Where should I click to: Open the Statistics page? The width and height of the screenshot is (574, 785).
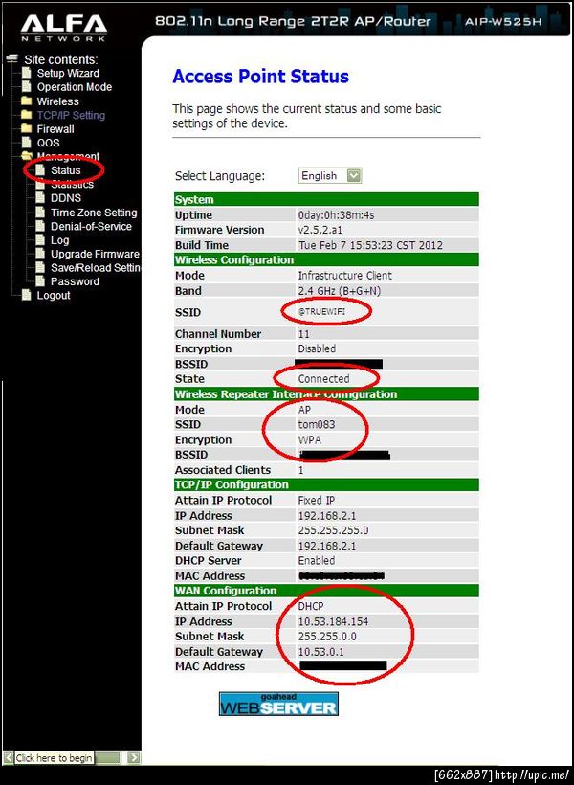coord(73,184)
